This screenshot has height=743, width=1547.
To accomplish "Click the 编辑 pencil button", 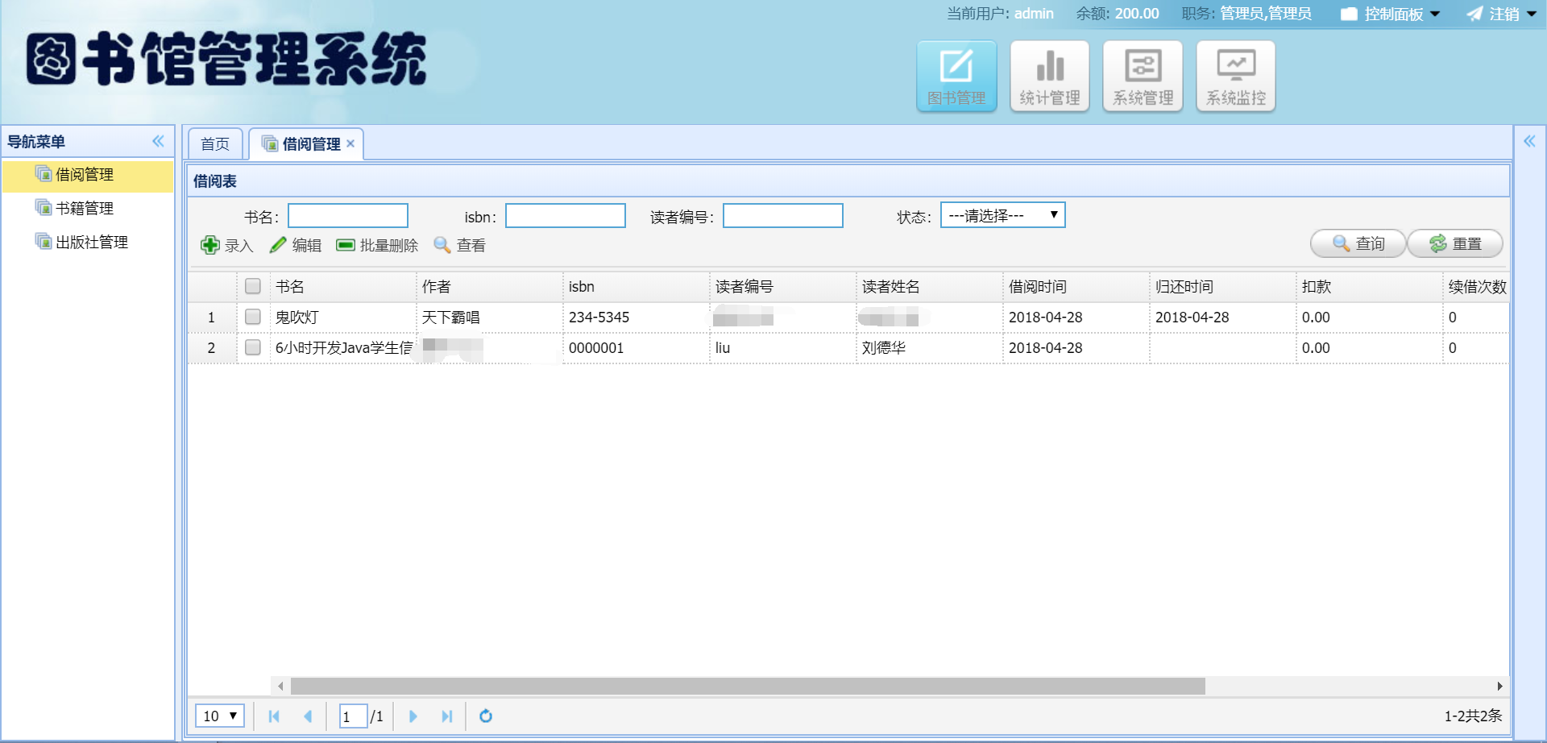I will pyautogui.click(x=296, y=245).
